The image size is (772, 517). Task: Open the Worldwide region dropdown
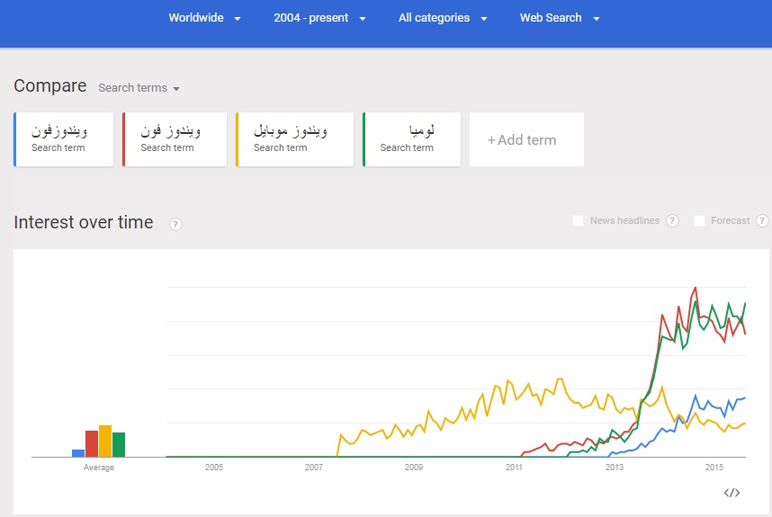[x=204, y=18]
